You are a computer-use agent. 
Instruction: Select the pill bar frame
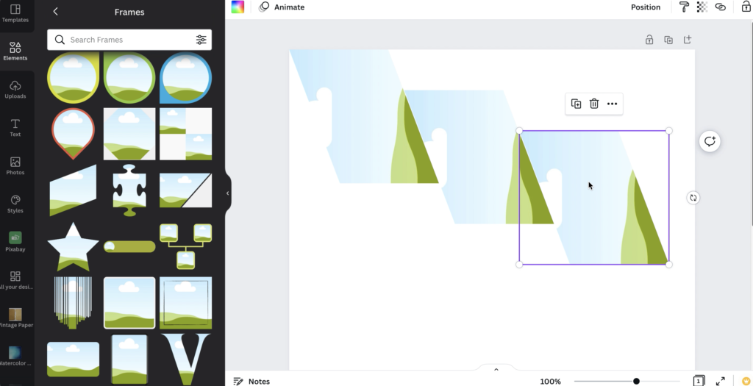coord(129,247)
